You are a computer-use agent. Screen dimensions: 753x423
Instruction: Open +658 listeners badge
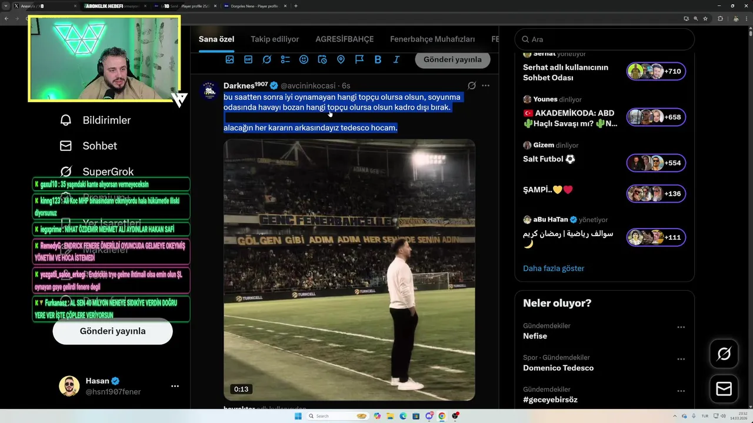pyautogui.click(x=656, y=117)
